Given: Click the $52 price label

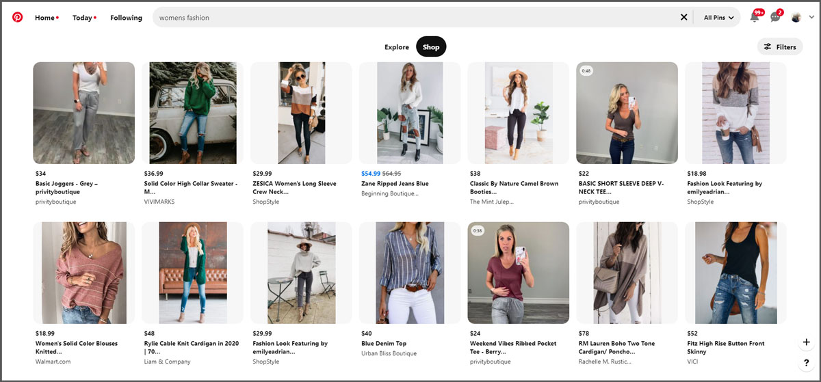Looking at the screenshot, I should pos(692,333).
